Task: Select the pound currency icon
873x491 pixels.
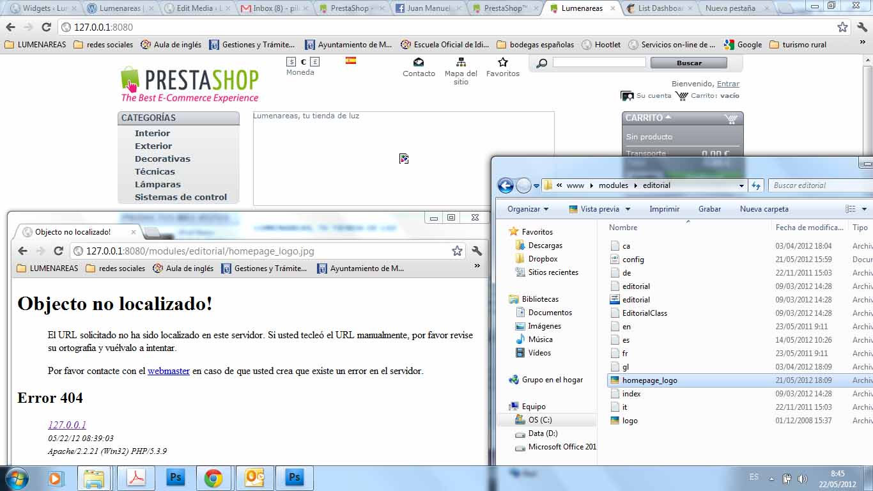Action: (314, 62)
